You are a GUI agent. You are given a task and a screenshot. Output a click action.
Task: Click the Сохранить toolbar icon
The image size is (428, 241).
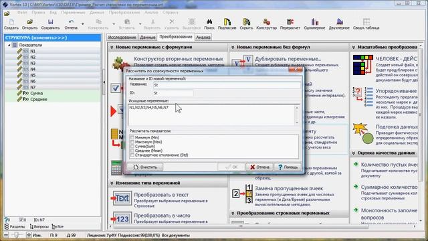(x=51, y=22)
